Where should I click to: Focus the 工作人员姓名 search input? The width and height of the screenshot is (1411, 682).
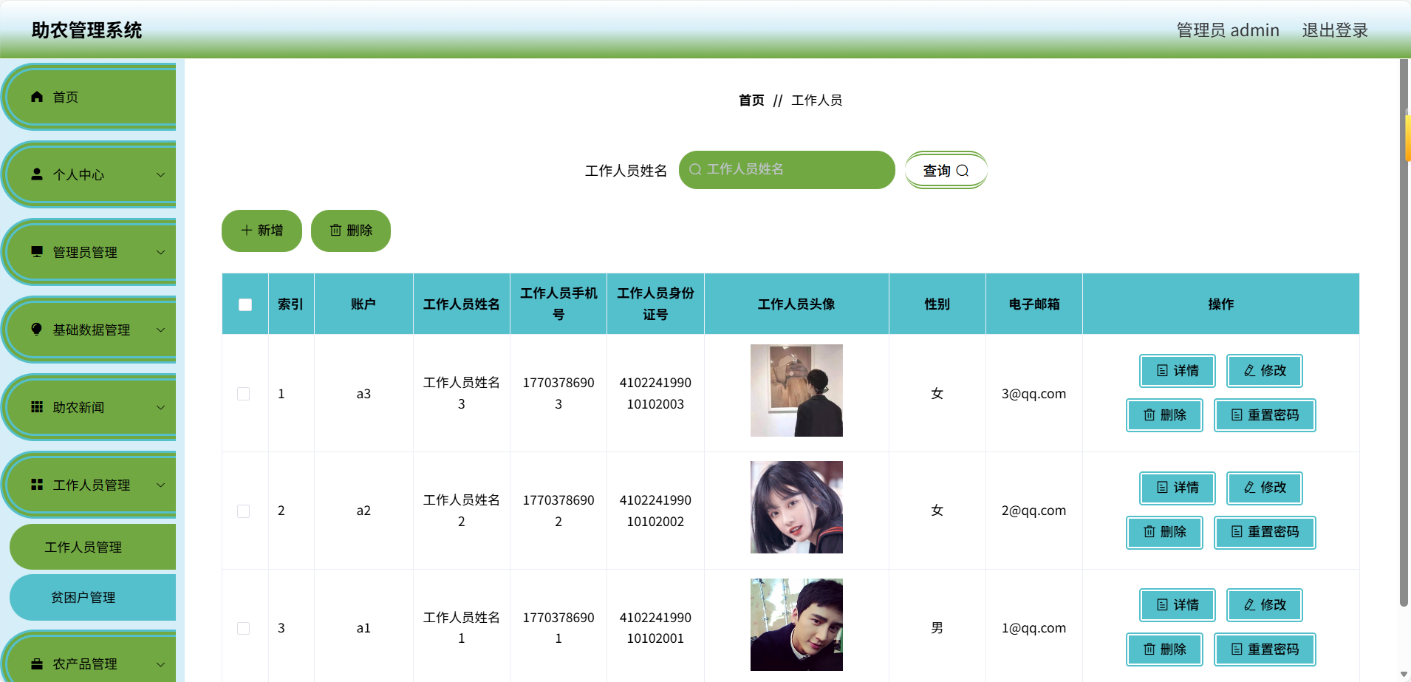point(787,170)
